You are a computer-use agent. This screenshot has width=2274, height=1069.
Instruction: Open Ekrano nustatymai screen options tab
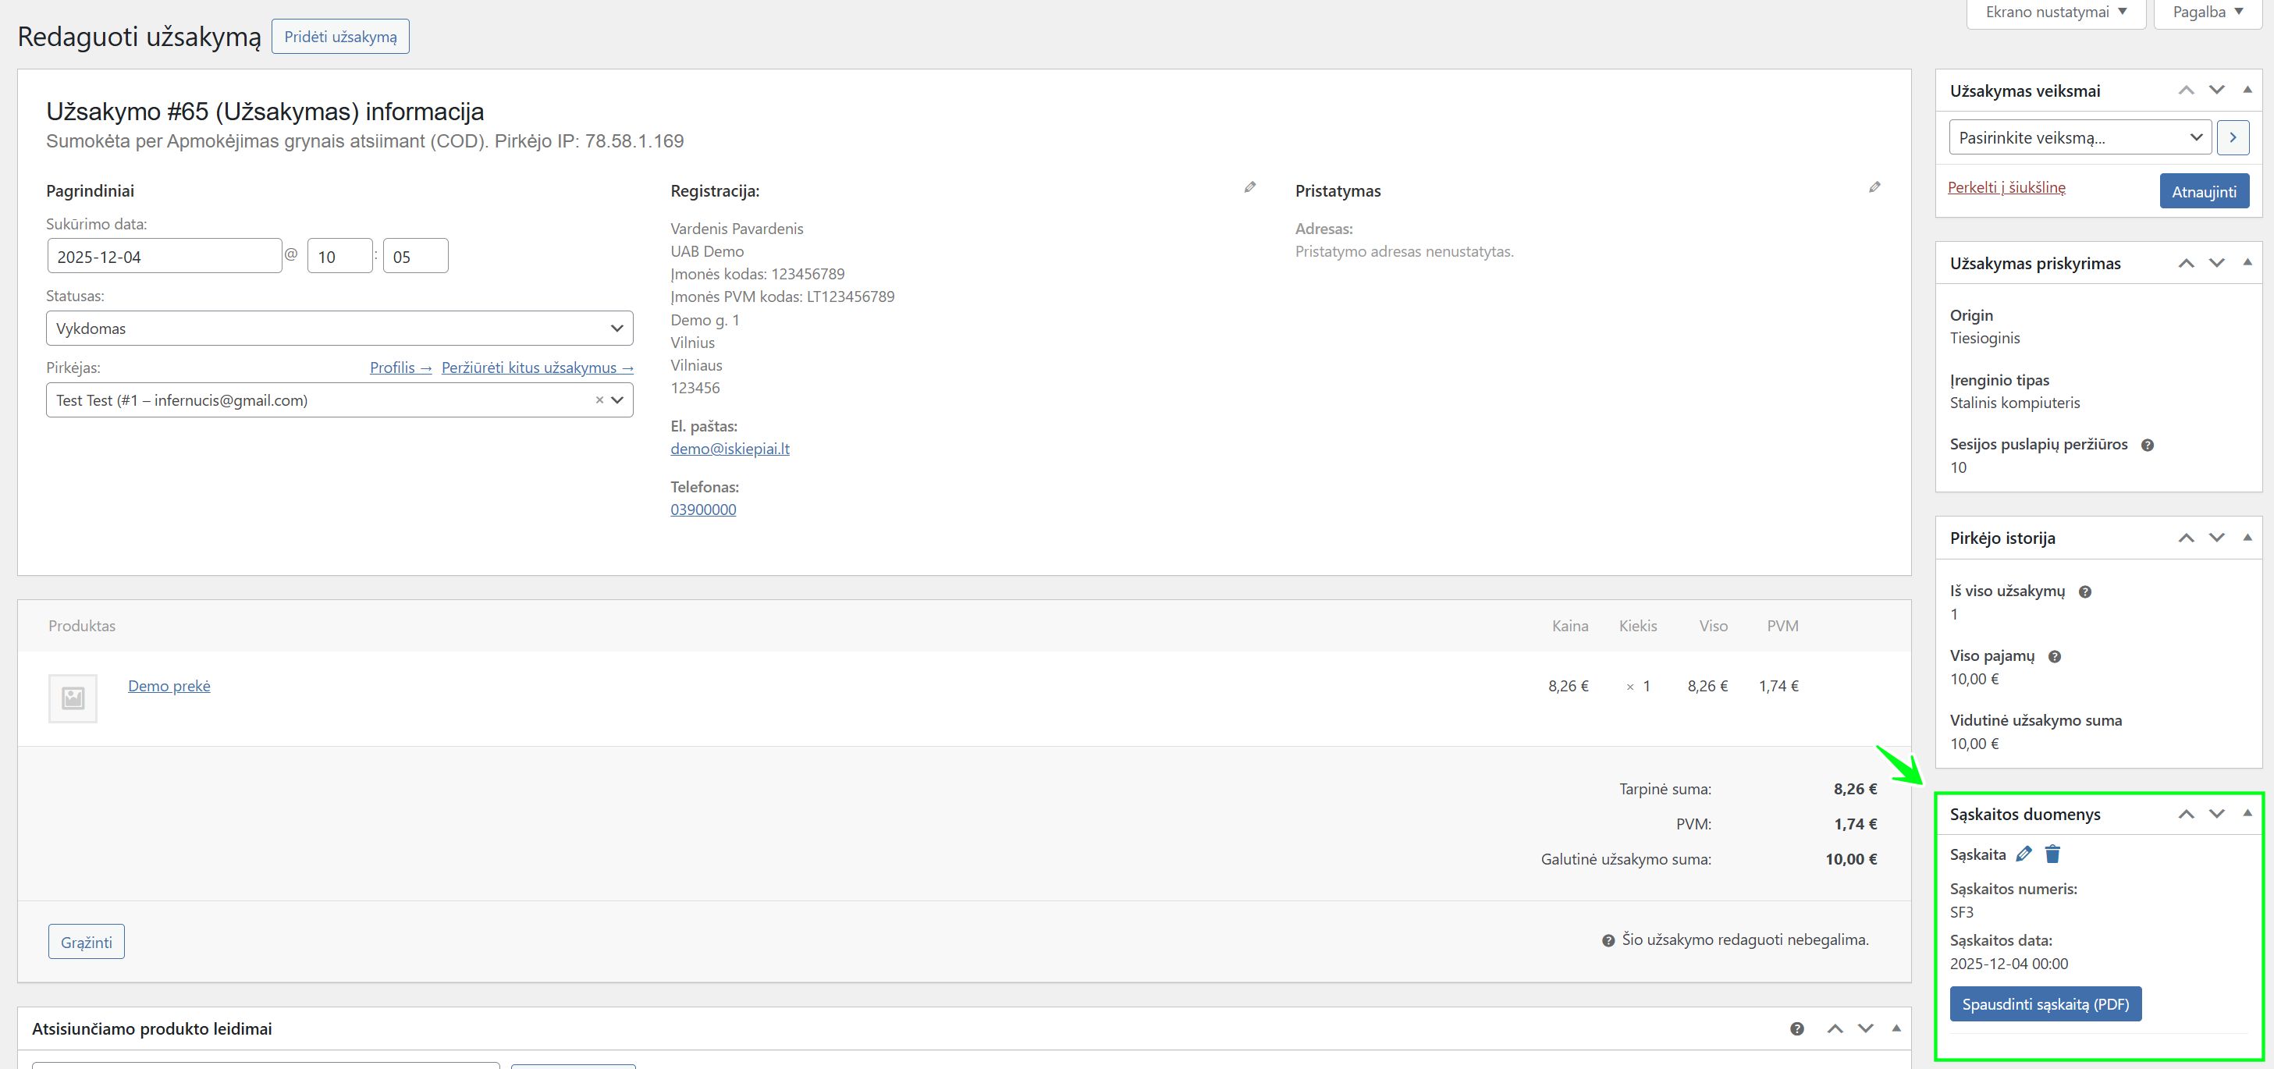[x=2056, y=12]
